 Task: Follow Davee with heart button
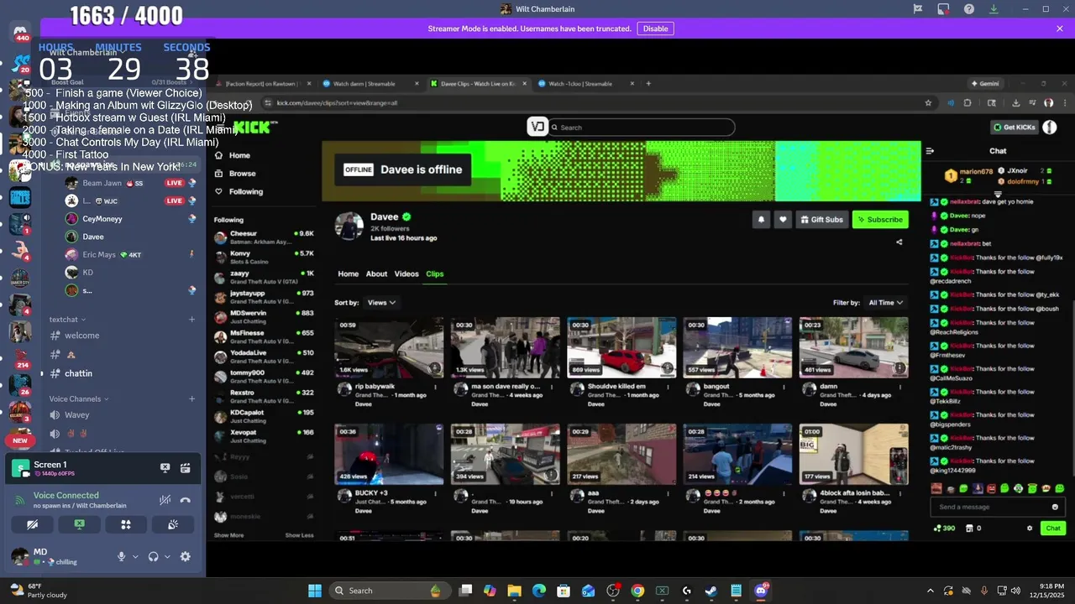click(783, 220)
